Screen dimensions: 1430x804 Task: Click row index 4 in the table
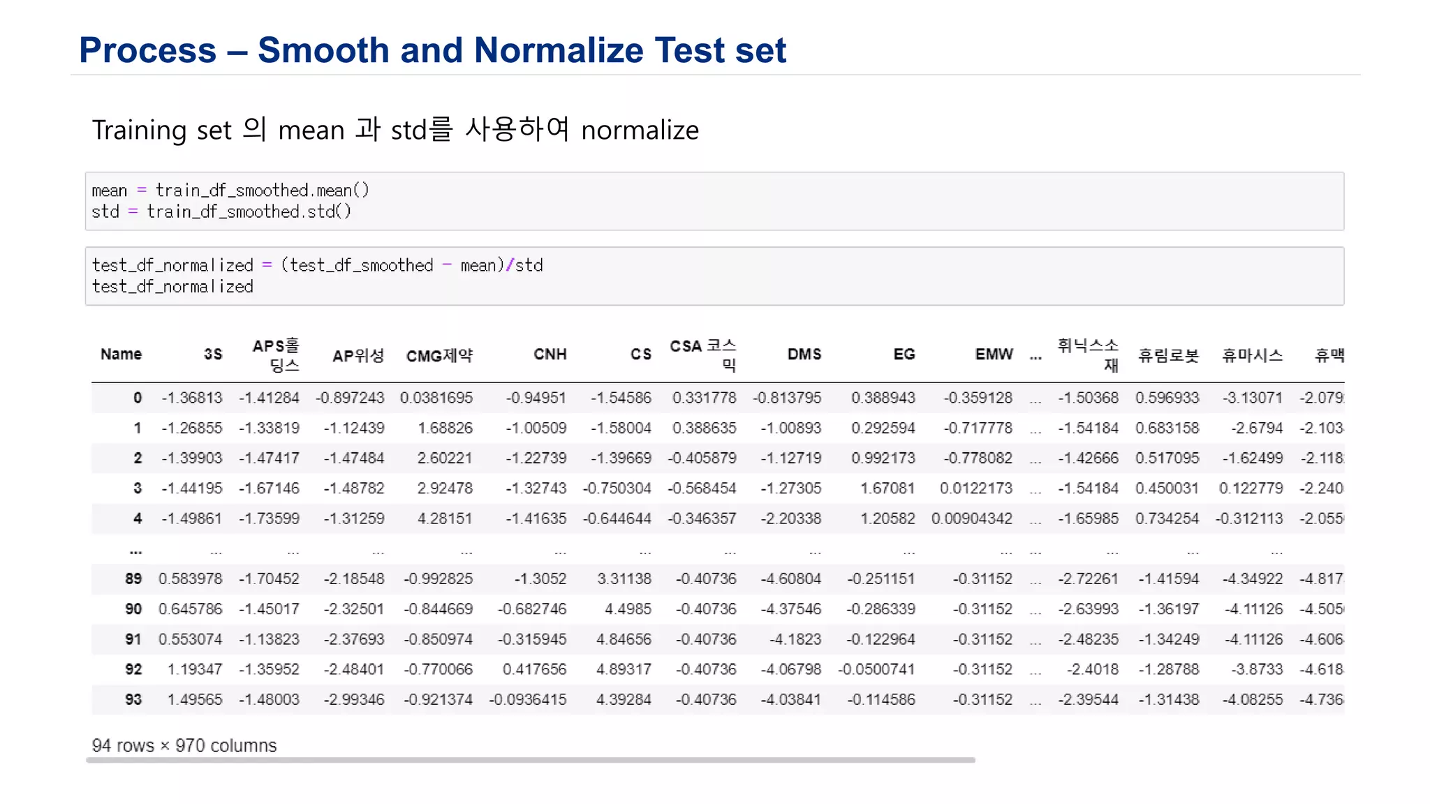138,519
